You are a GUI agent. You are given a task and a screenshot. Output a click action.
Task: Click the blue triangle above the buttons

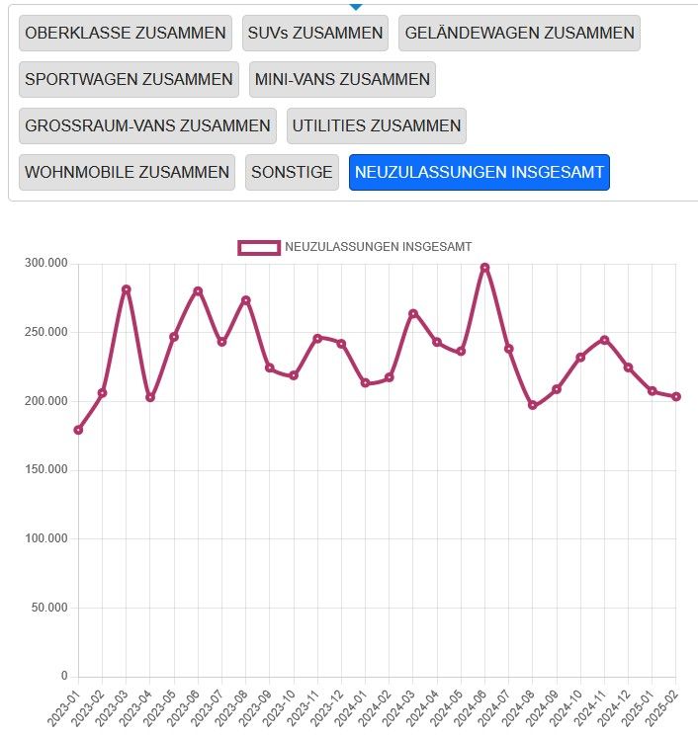356,6
